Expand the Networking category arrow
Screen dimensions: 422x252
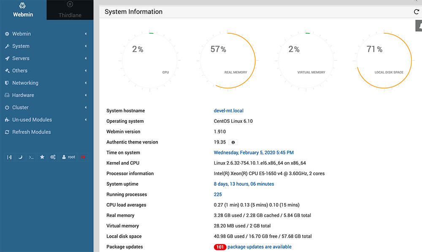pyautogui.click(x=86, y=83)
